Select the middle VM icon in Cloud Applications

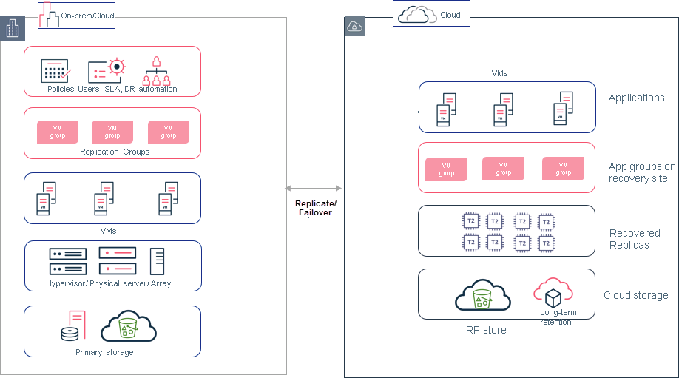(504, 109)
